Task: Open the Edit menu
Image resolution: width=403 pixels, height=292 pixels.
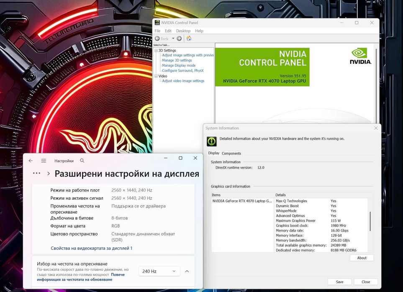Action: pos(168,31)
